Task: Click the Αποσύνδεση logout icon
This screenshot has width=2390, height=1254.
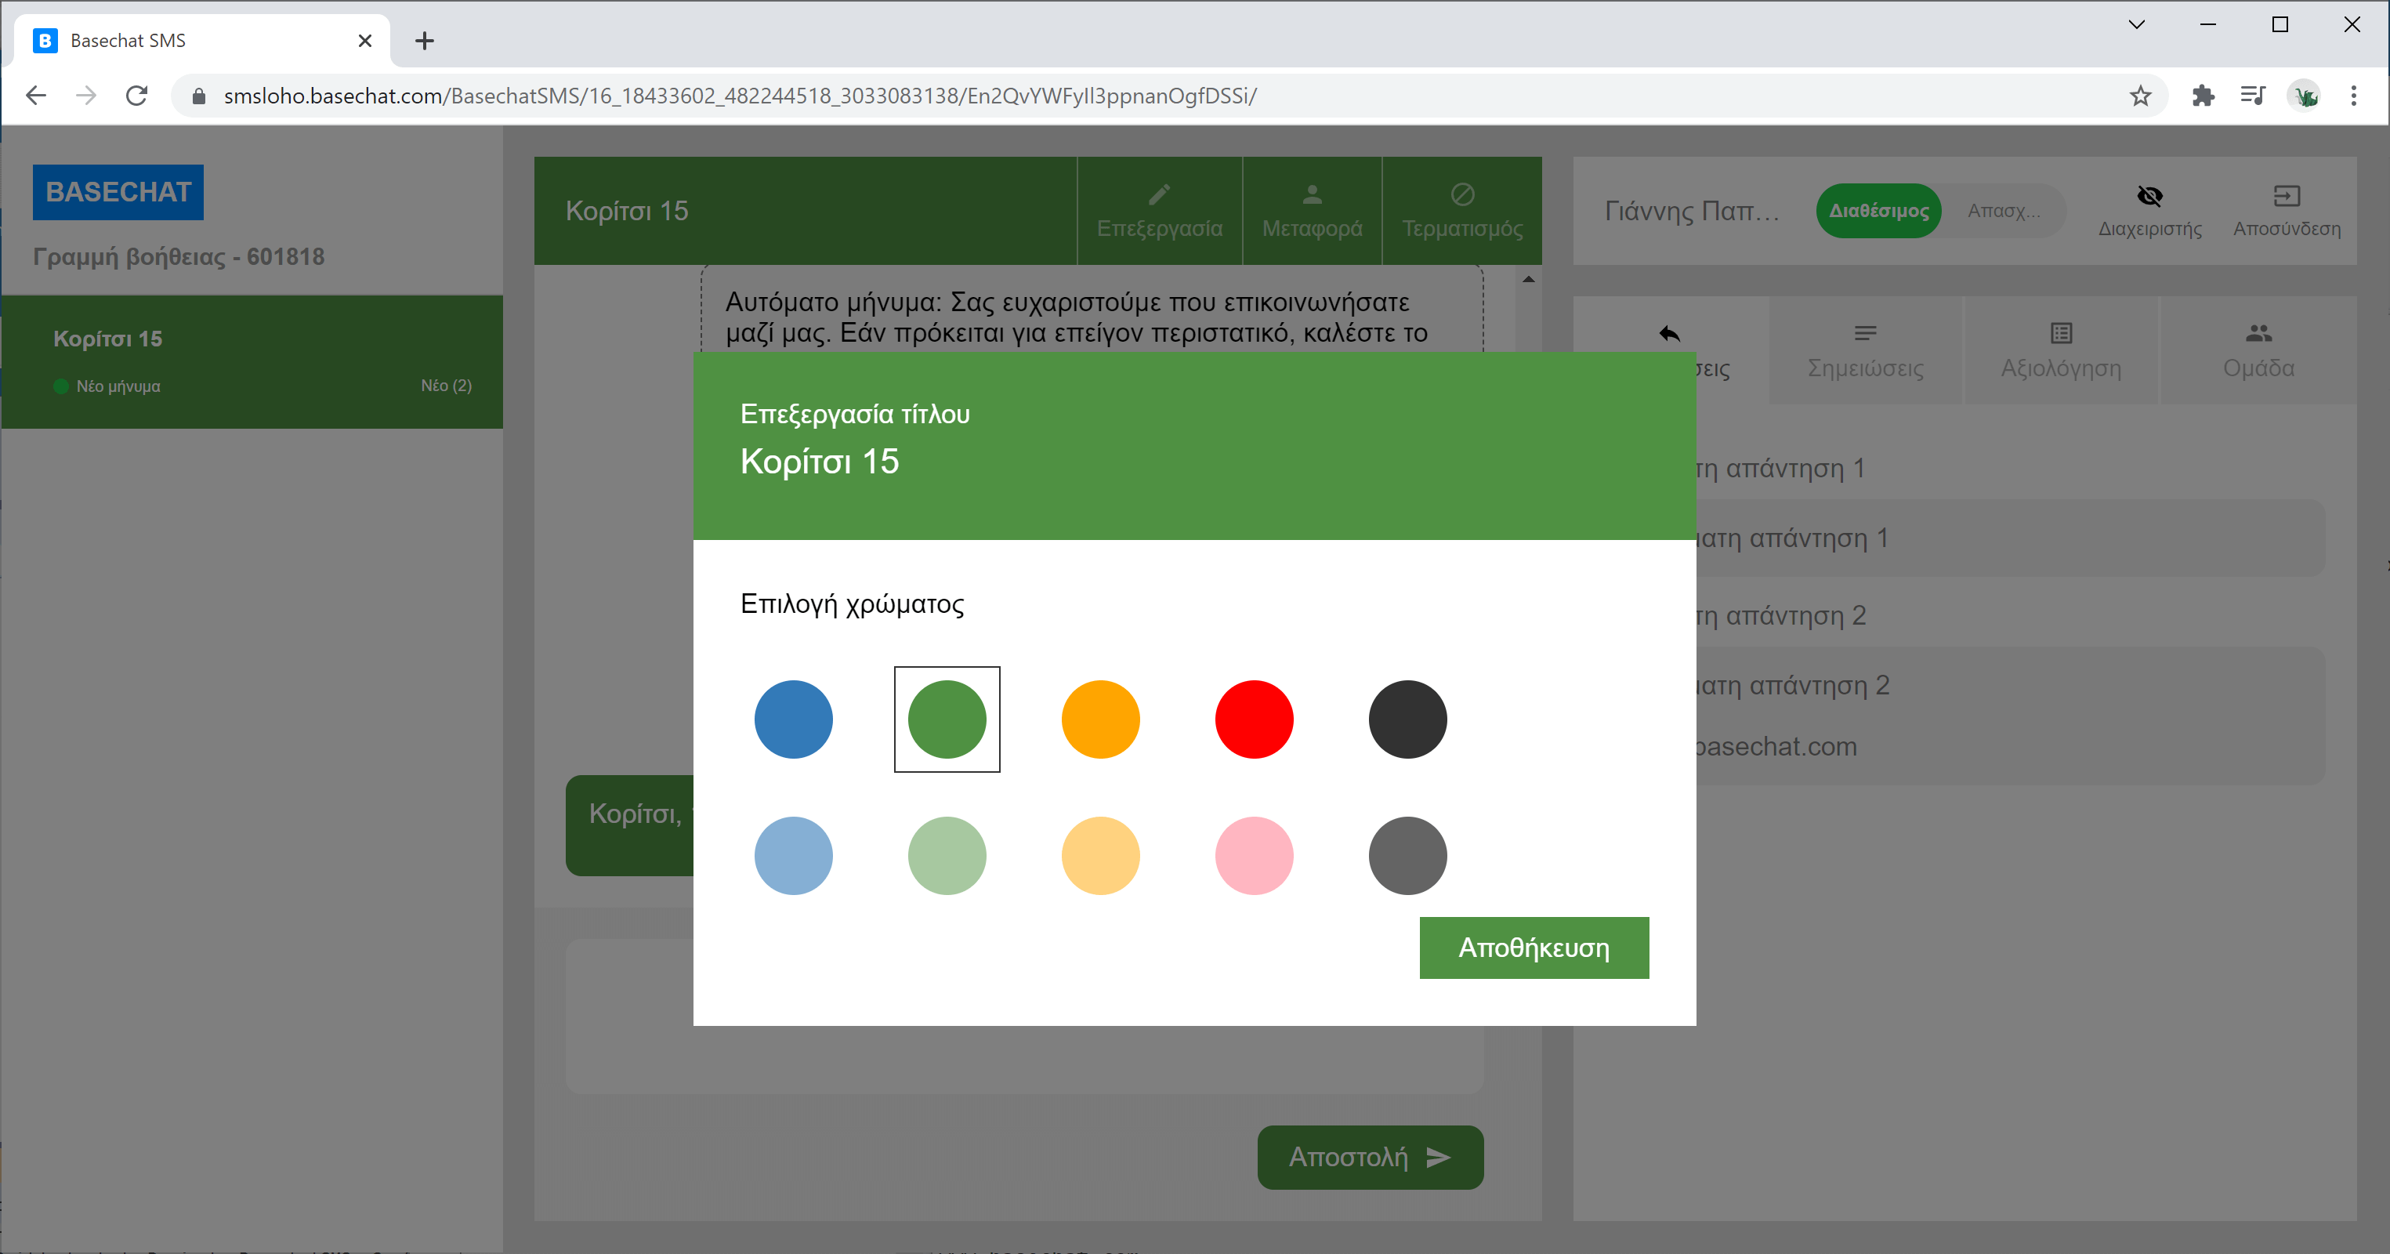Action: click(2286, 196)
